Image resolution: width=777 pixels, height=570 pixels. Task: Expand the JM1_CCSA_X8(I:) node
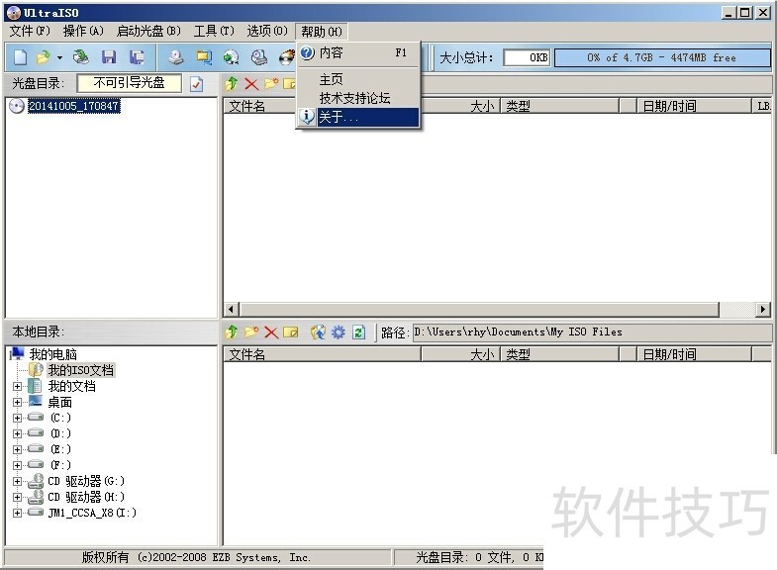pos(18,513)
